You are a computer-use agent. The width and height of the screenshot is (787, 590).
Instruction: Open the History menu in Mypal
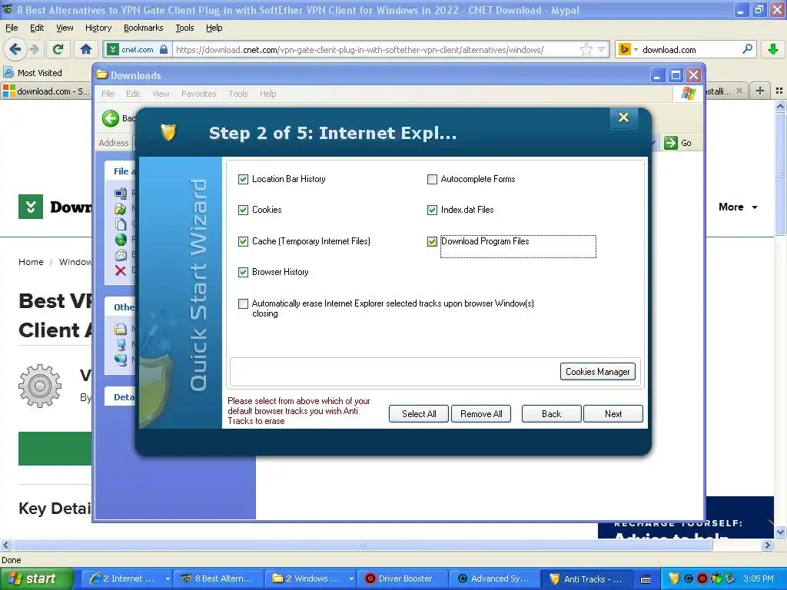98,28
